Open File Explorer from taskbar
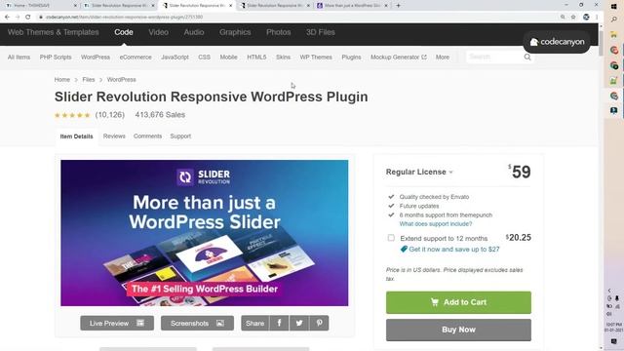 tap(613, 35)
